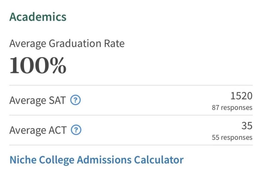
Task: Click the divider line below Average ACT
Action: [131, 145]
